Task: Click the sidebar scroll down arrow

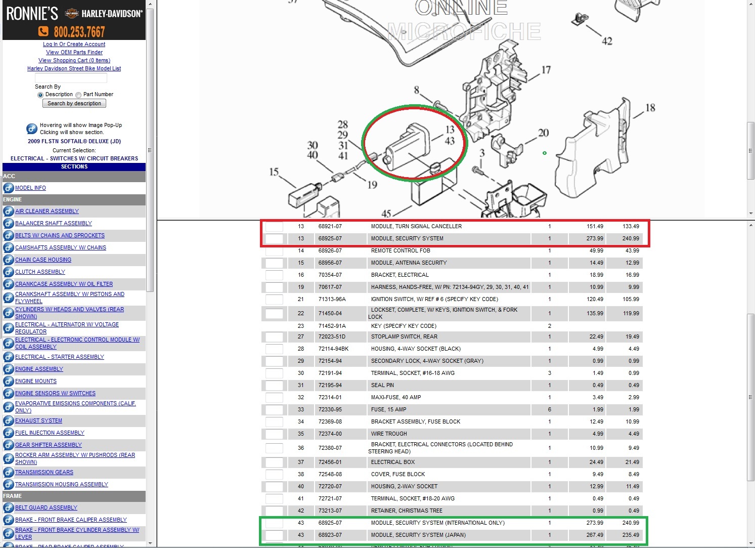Action: (150, 543)
